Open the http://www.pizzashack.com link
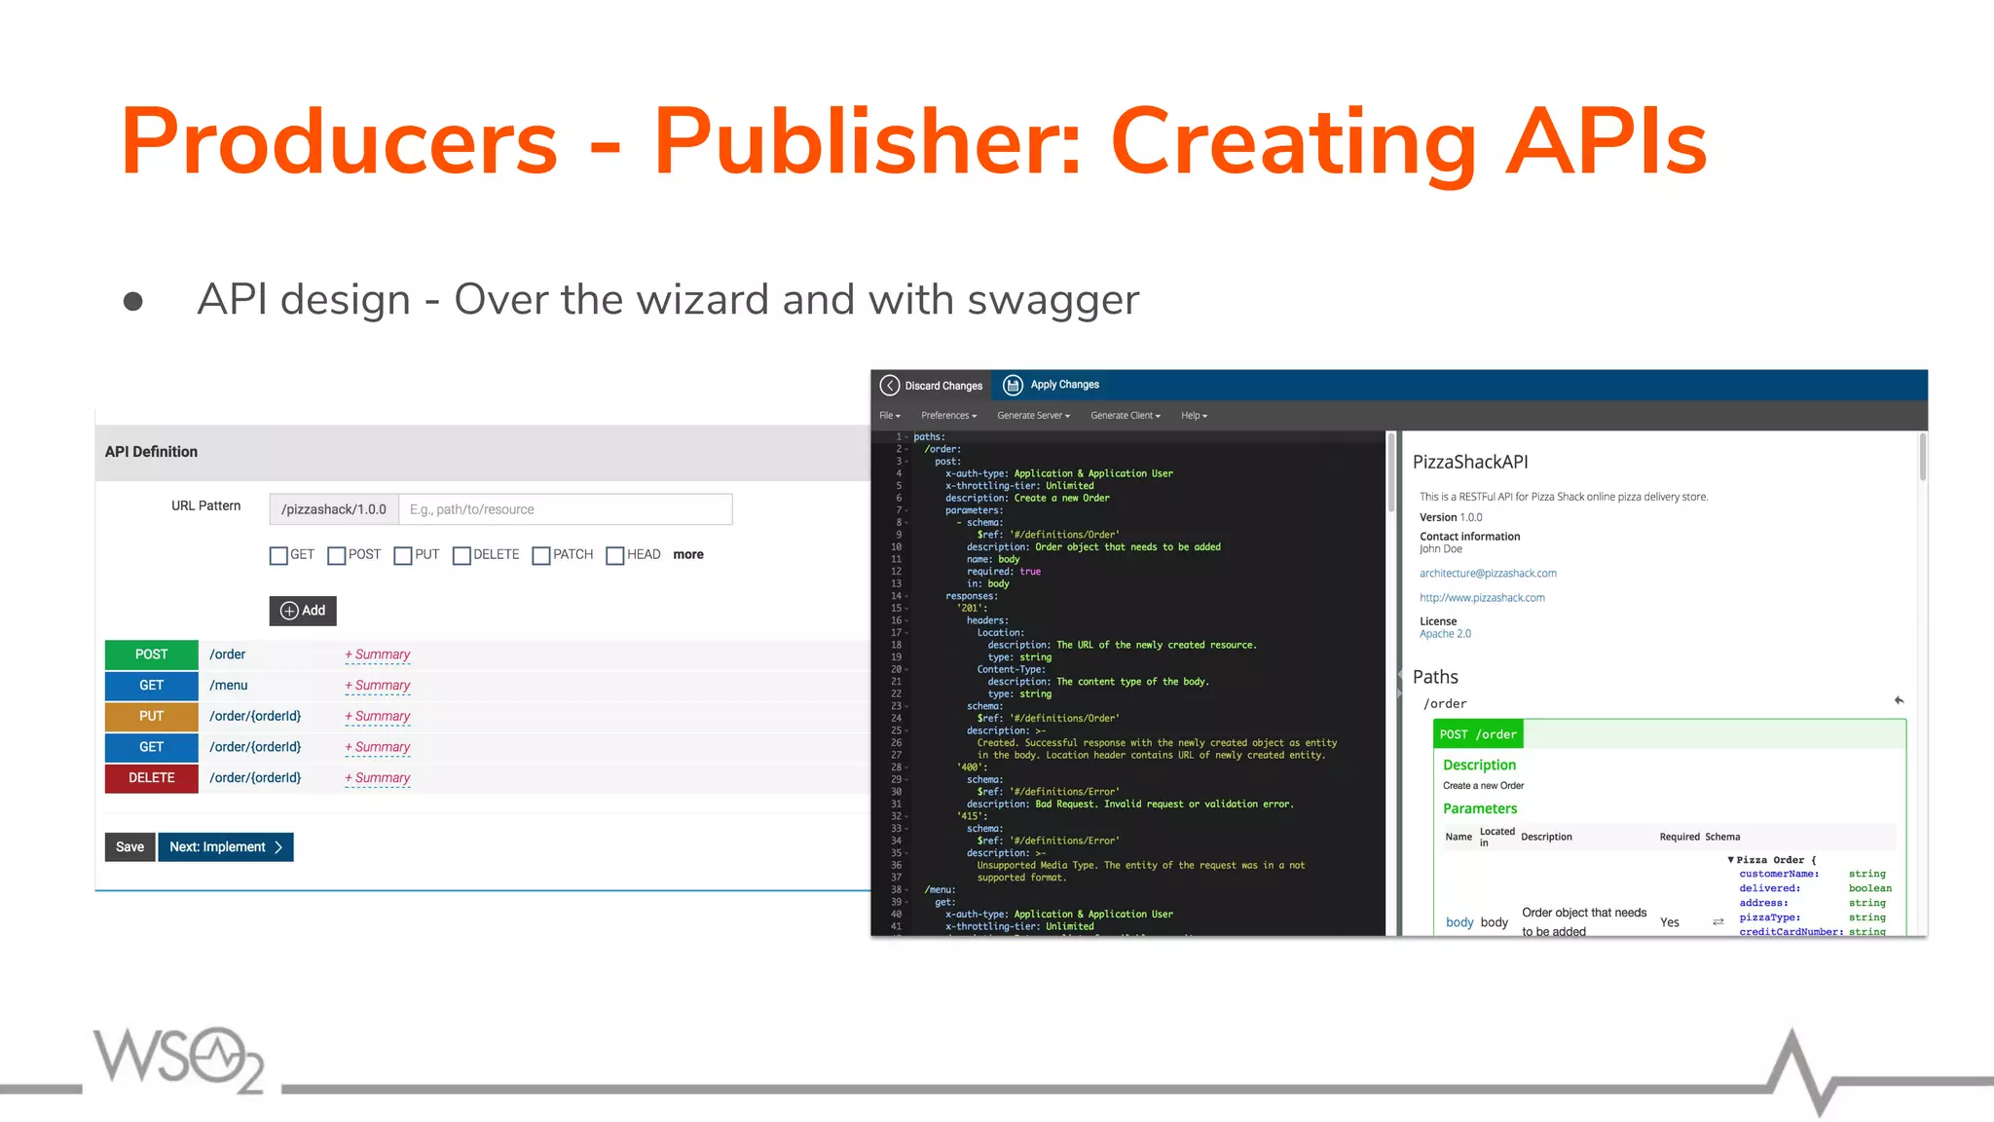1994x1122 pixels. pos(1482,598)
